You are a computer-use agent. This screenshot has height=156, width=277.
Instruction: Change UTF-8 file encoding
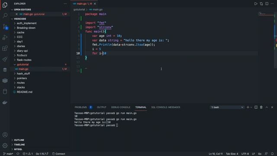[245, 154]
